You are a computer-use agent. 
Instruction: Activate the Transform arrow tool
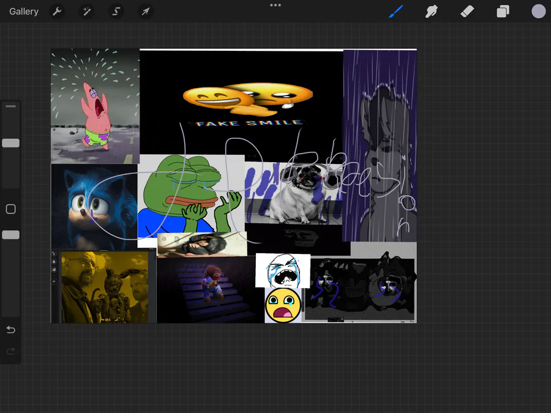coord(146,12)
